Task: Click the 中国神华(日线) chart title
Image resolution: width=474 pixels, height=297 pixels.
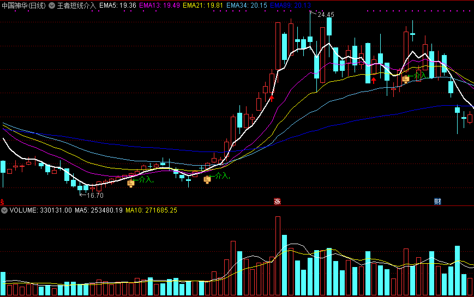Action: point(23,5)
